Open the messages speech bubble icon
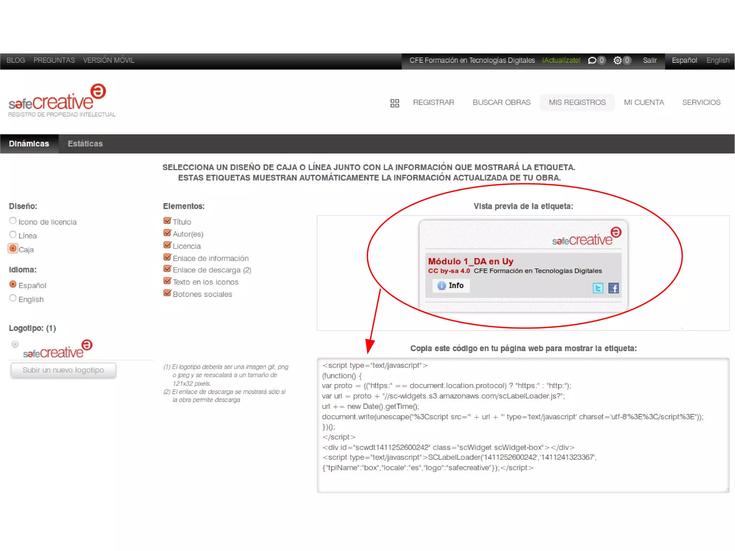Viewport: 735px width, 551px height. [592, 60]
